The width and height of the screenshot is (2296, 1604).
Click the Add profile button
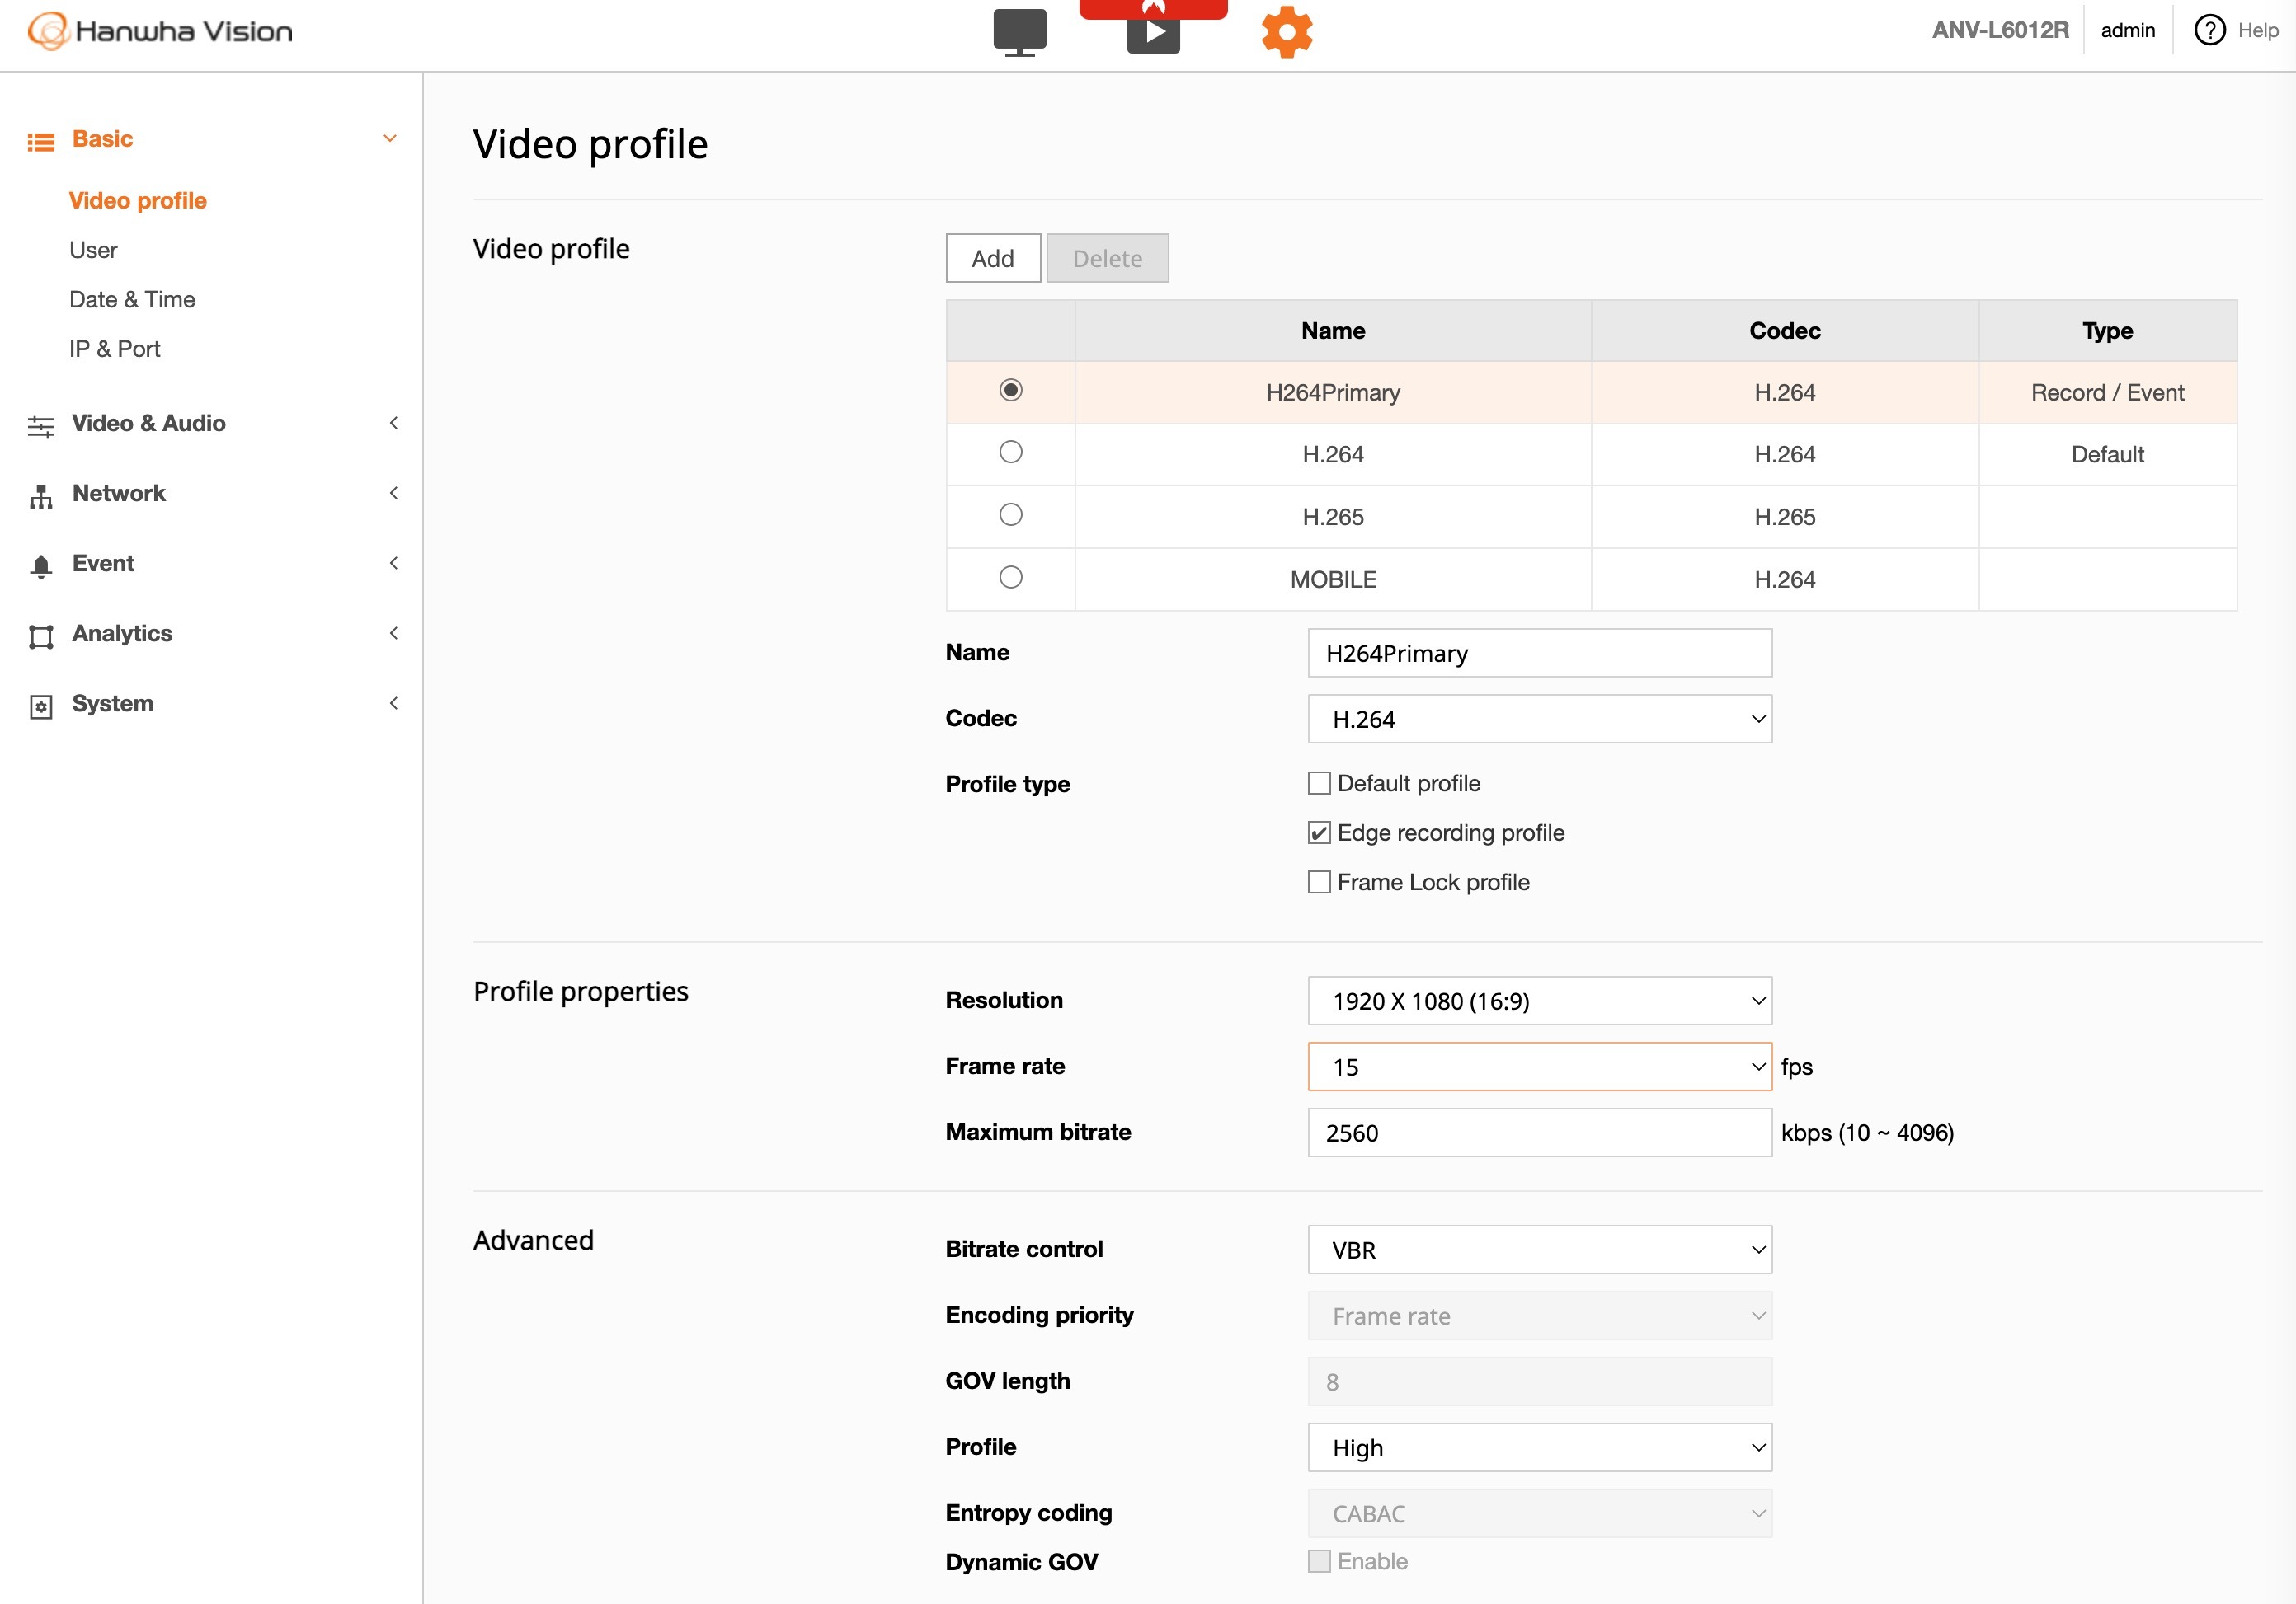(992, 257)
